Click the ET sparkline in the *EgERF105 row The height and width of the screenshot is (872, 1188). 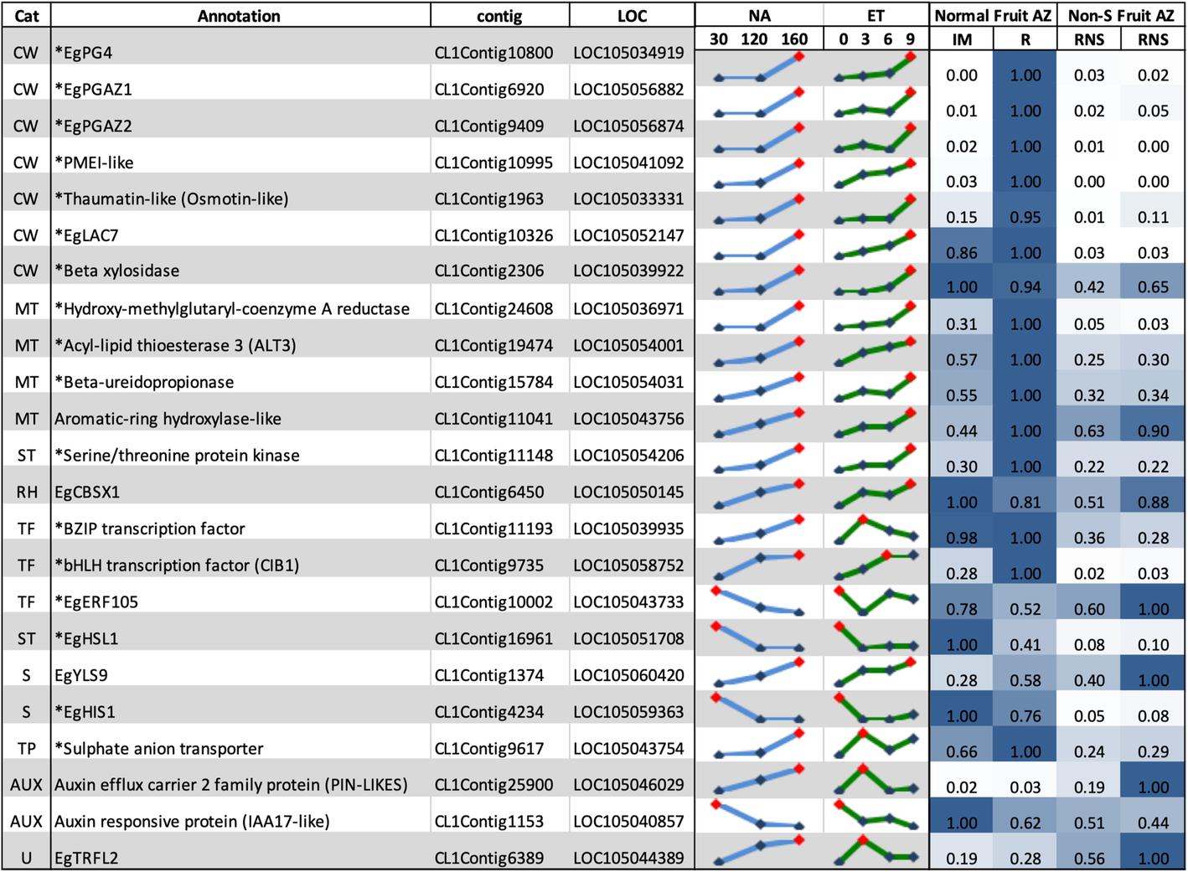[876, 601]
